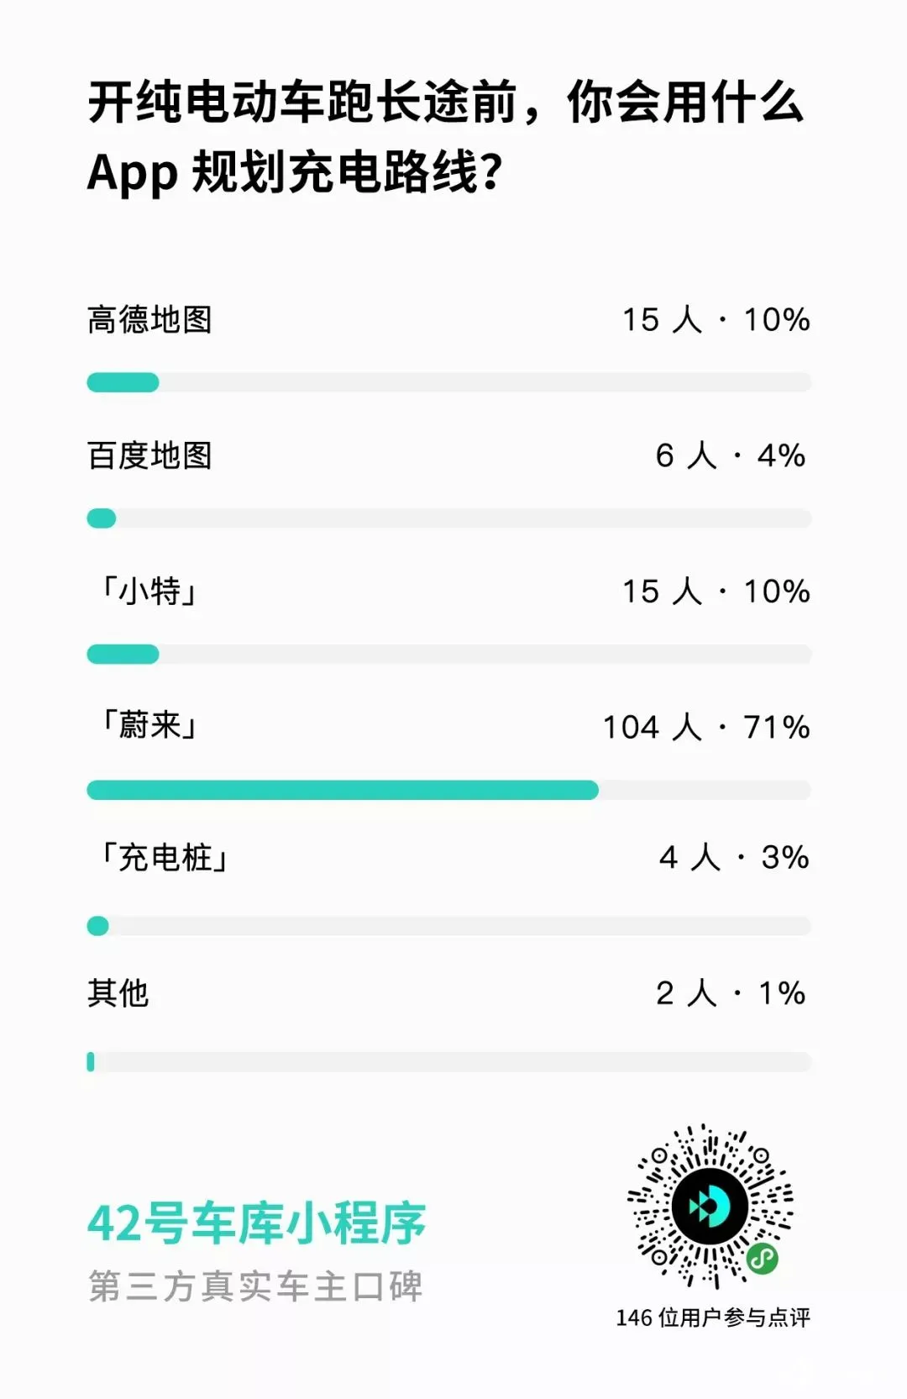Click the poll question title
Viewport: 907px width, 1399px height.
coord(446,137)
